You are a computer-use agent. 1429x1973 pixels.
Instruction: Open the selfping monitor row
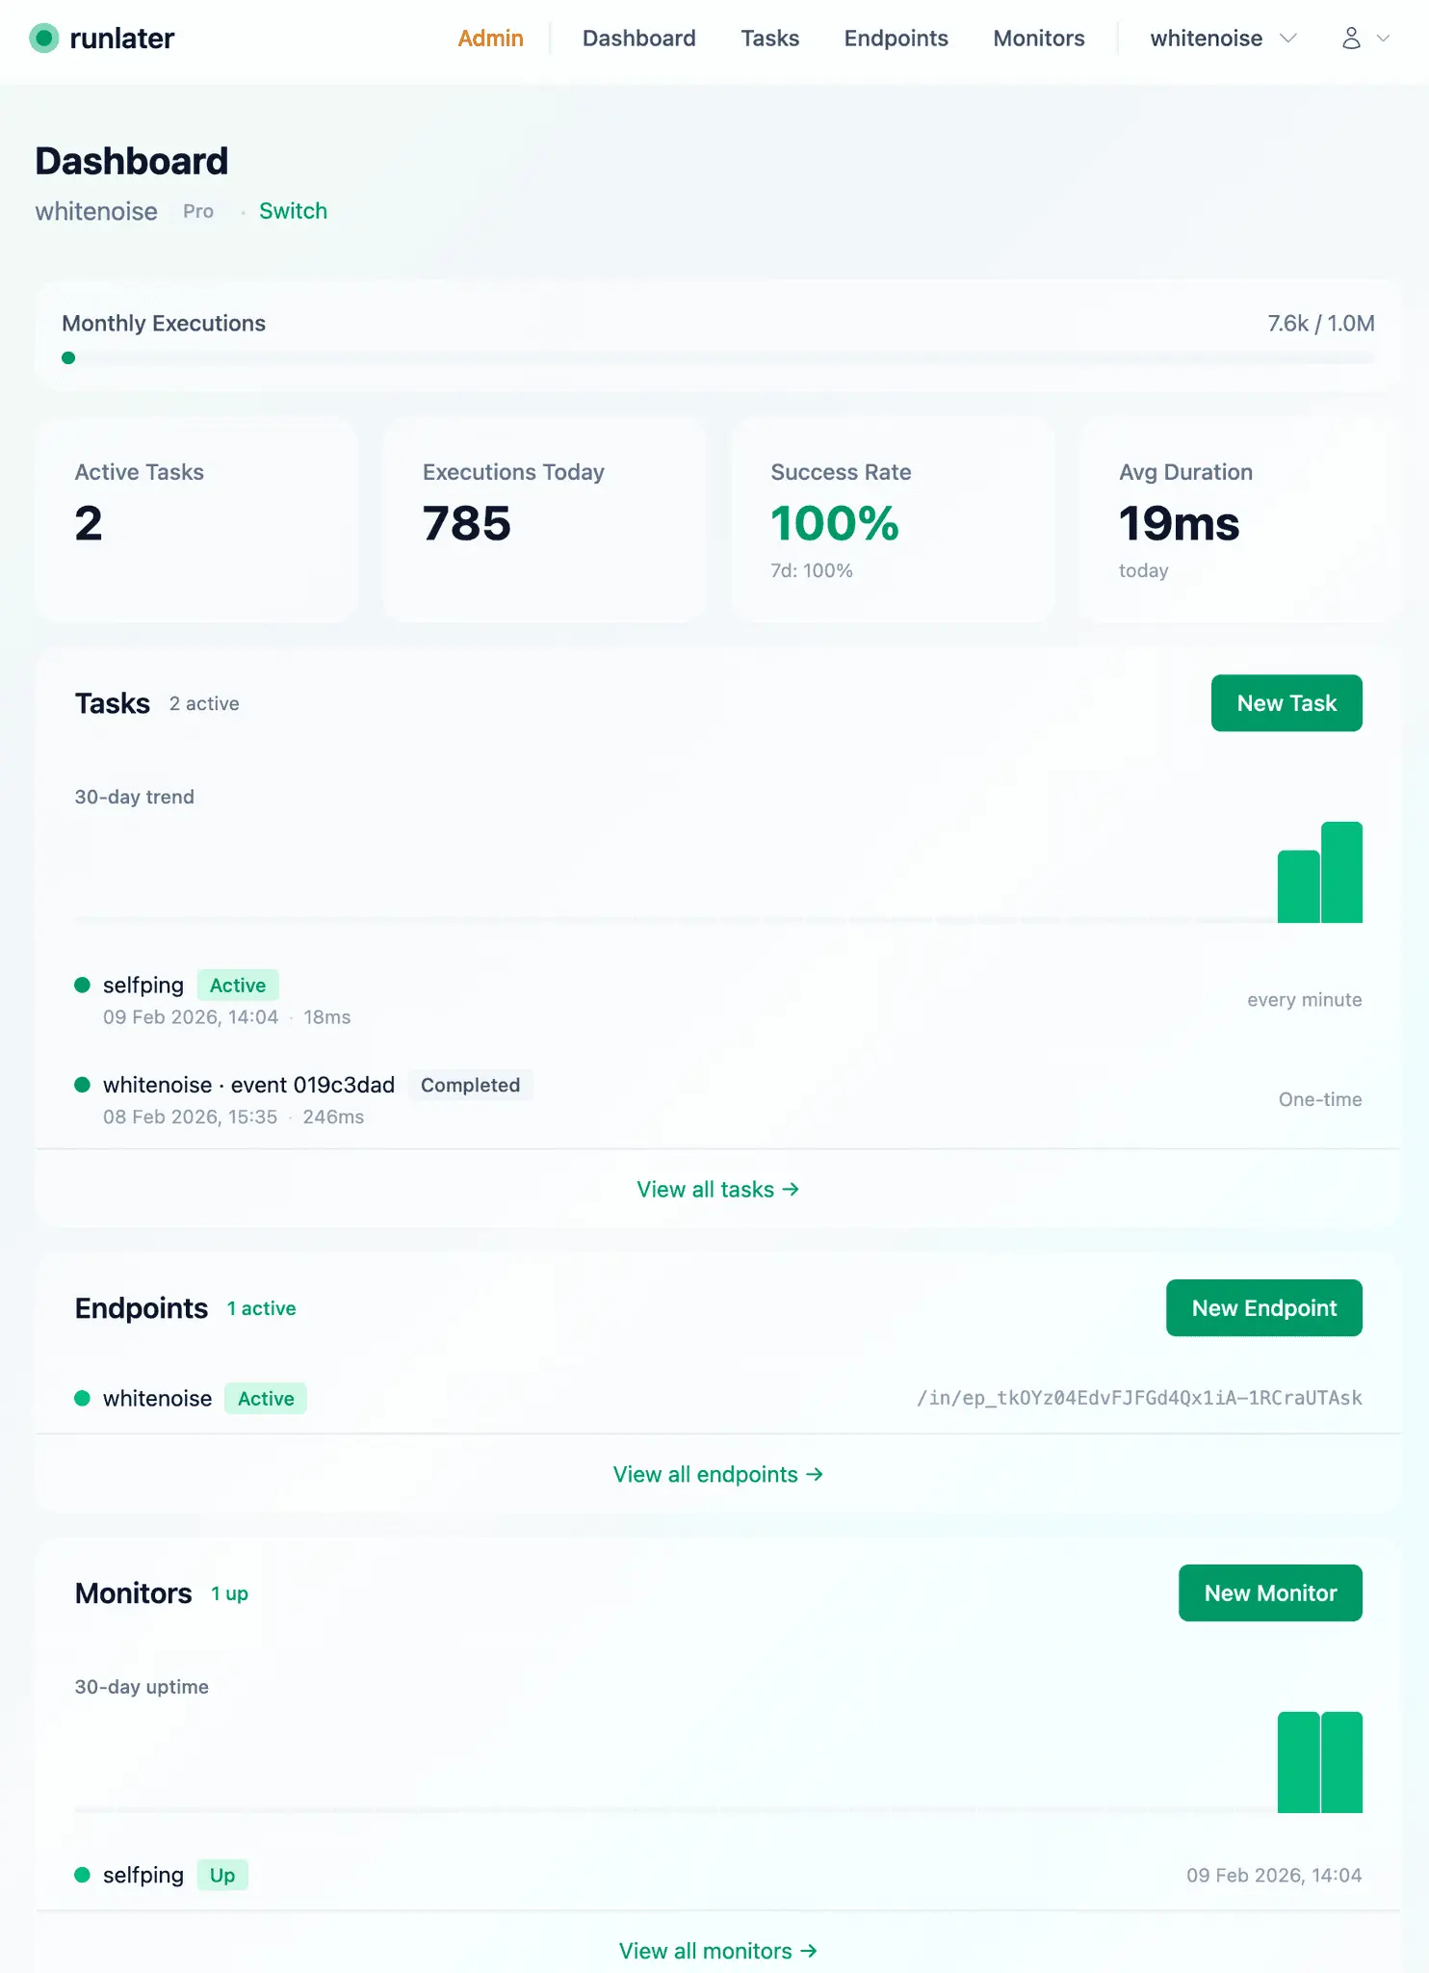pos(717,1876)
